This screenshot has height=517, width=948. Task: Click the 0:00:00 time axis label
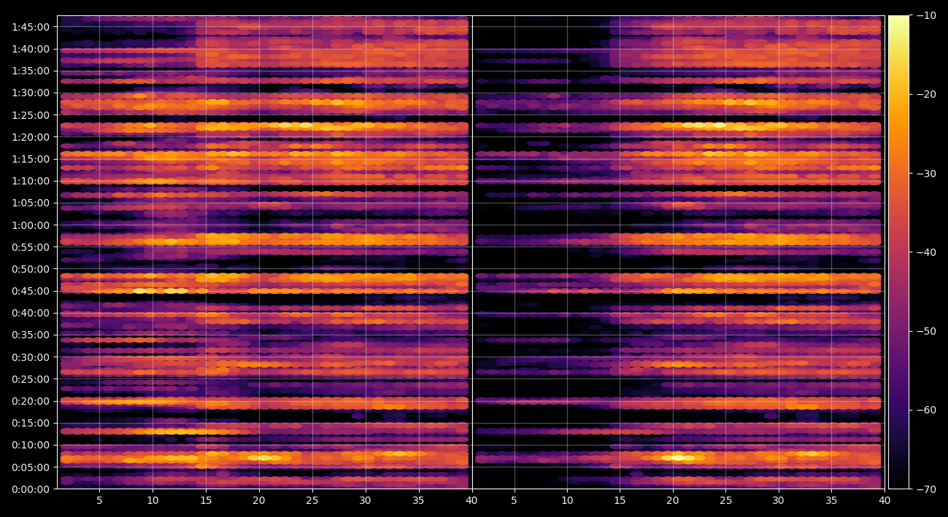[31, 489]
